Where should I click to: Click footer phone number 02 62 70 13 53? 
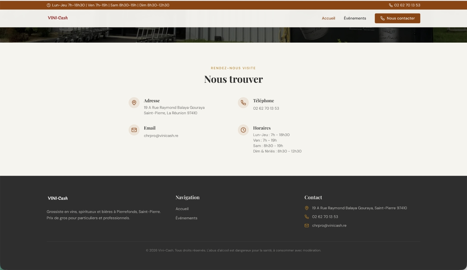[325, 217]
